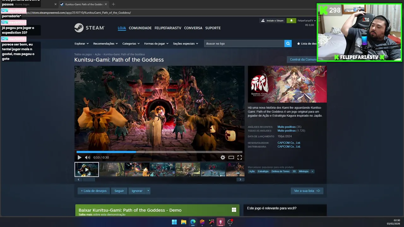Expand the Seções especiais menu
This screenshot has width=404, height=227.
[x=186, y=44]
